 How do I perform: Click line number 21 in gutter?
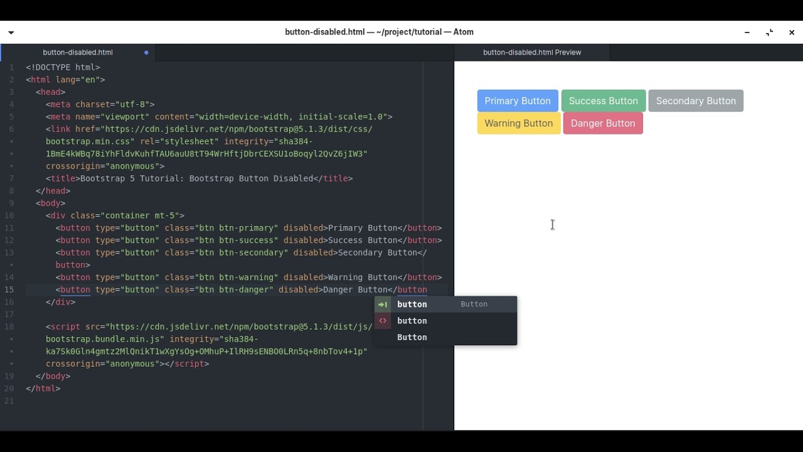(9, 401)
